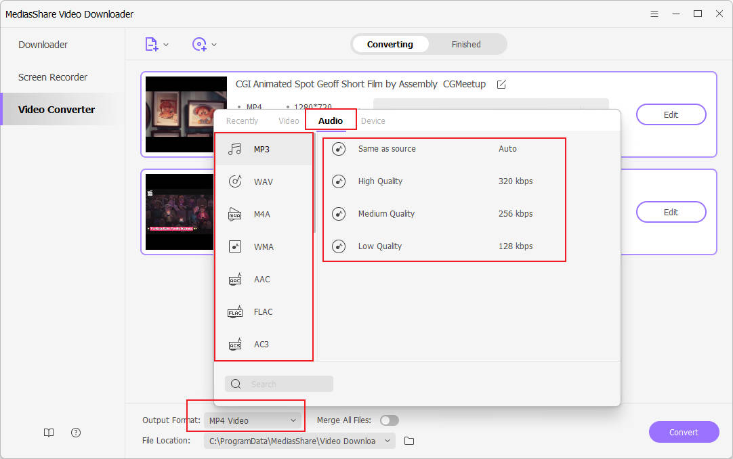The image size is (733, 459).
Task: Choose MP3 format label
Action: (x=261, y=150)
